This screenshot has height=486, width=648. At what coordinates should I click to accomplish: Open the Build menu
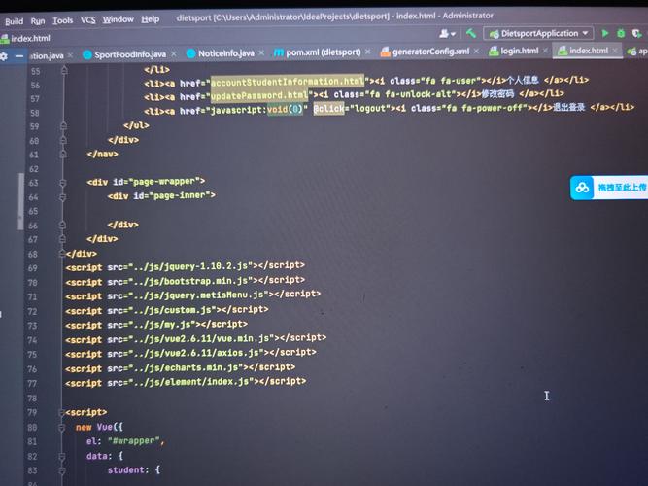[14, 20]
